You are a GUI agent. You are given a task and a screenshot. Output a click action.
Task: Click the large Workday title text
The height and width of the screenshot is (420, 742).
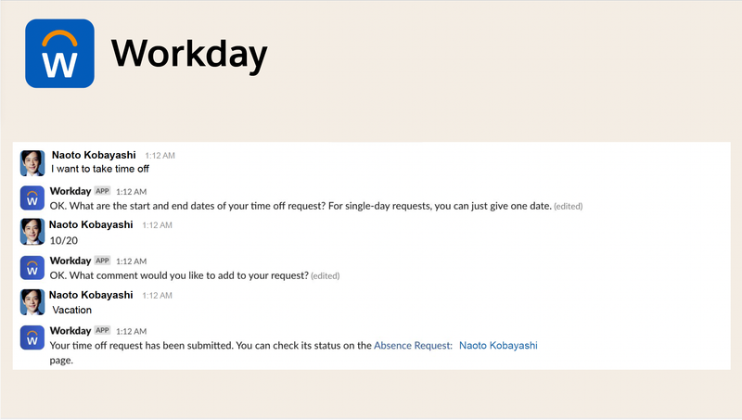(189, 55)
